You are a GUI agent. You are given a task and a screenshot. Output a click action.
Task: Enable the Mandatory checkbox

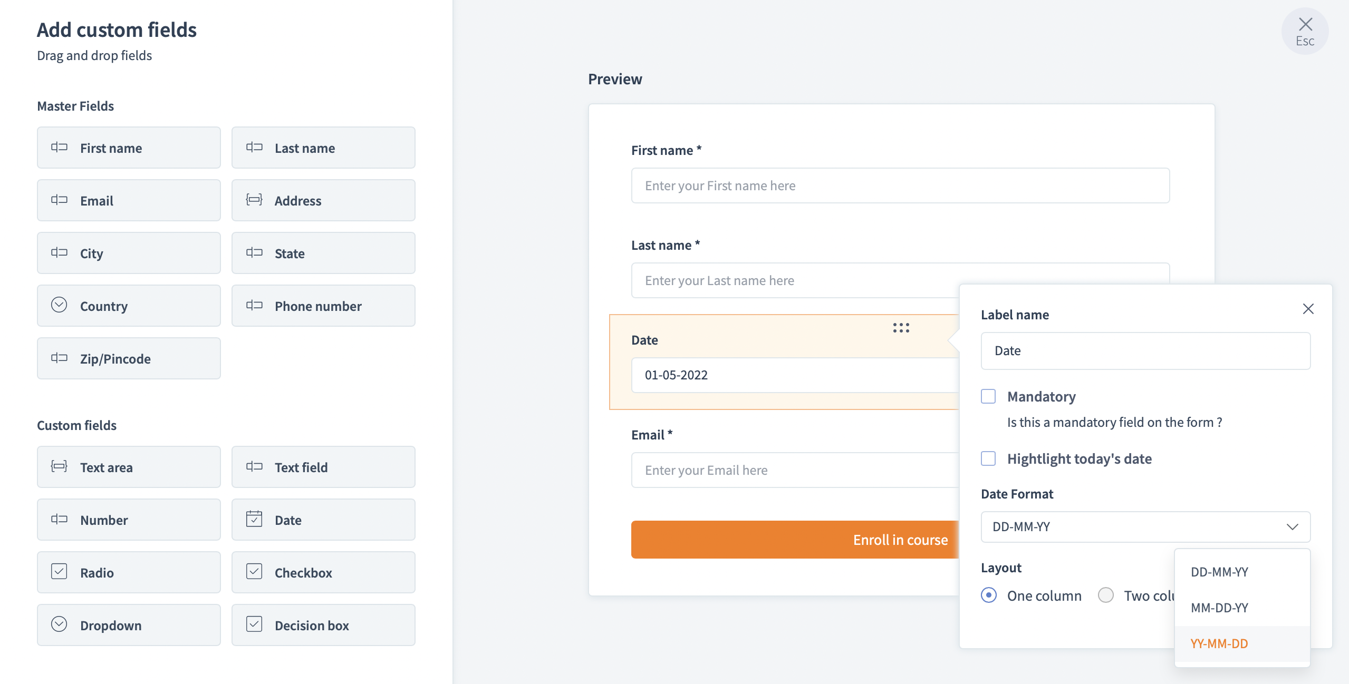pos(988,396)
